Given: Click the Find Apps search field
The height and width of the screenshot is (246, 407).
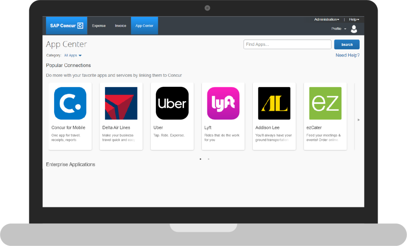Looking at the screenshot, I should click(287, 45).
